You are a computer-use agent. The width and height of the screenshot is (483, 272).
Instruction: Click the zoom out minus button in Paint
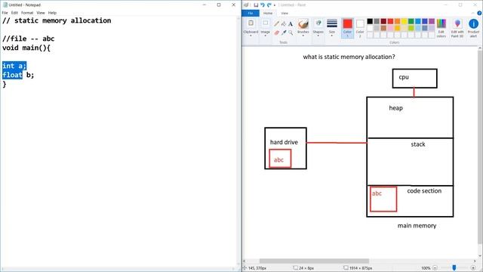click(x=435, y=268)
